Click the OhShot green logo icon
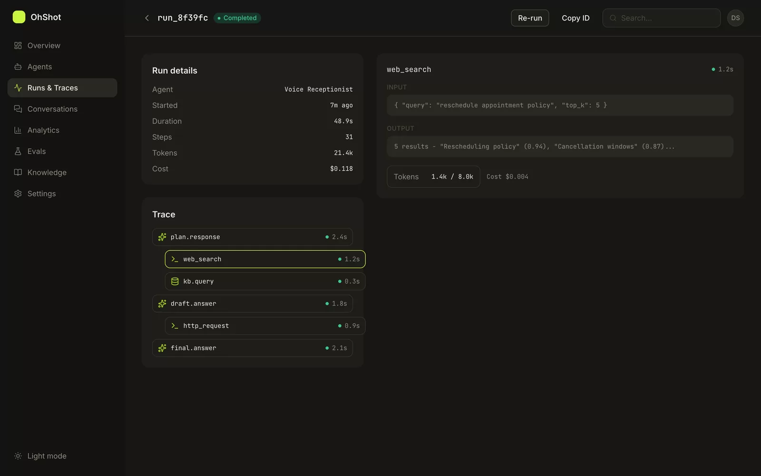This screenshot has height=476, width=761. (x=19, y=17)
